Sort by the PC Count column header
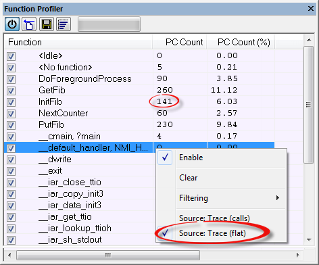Screen dimensions: 319x265 (180, 42)
